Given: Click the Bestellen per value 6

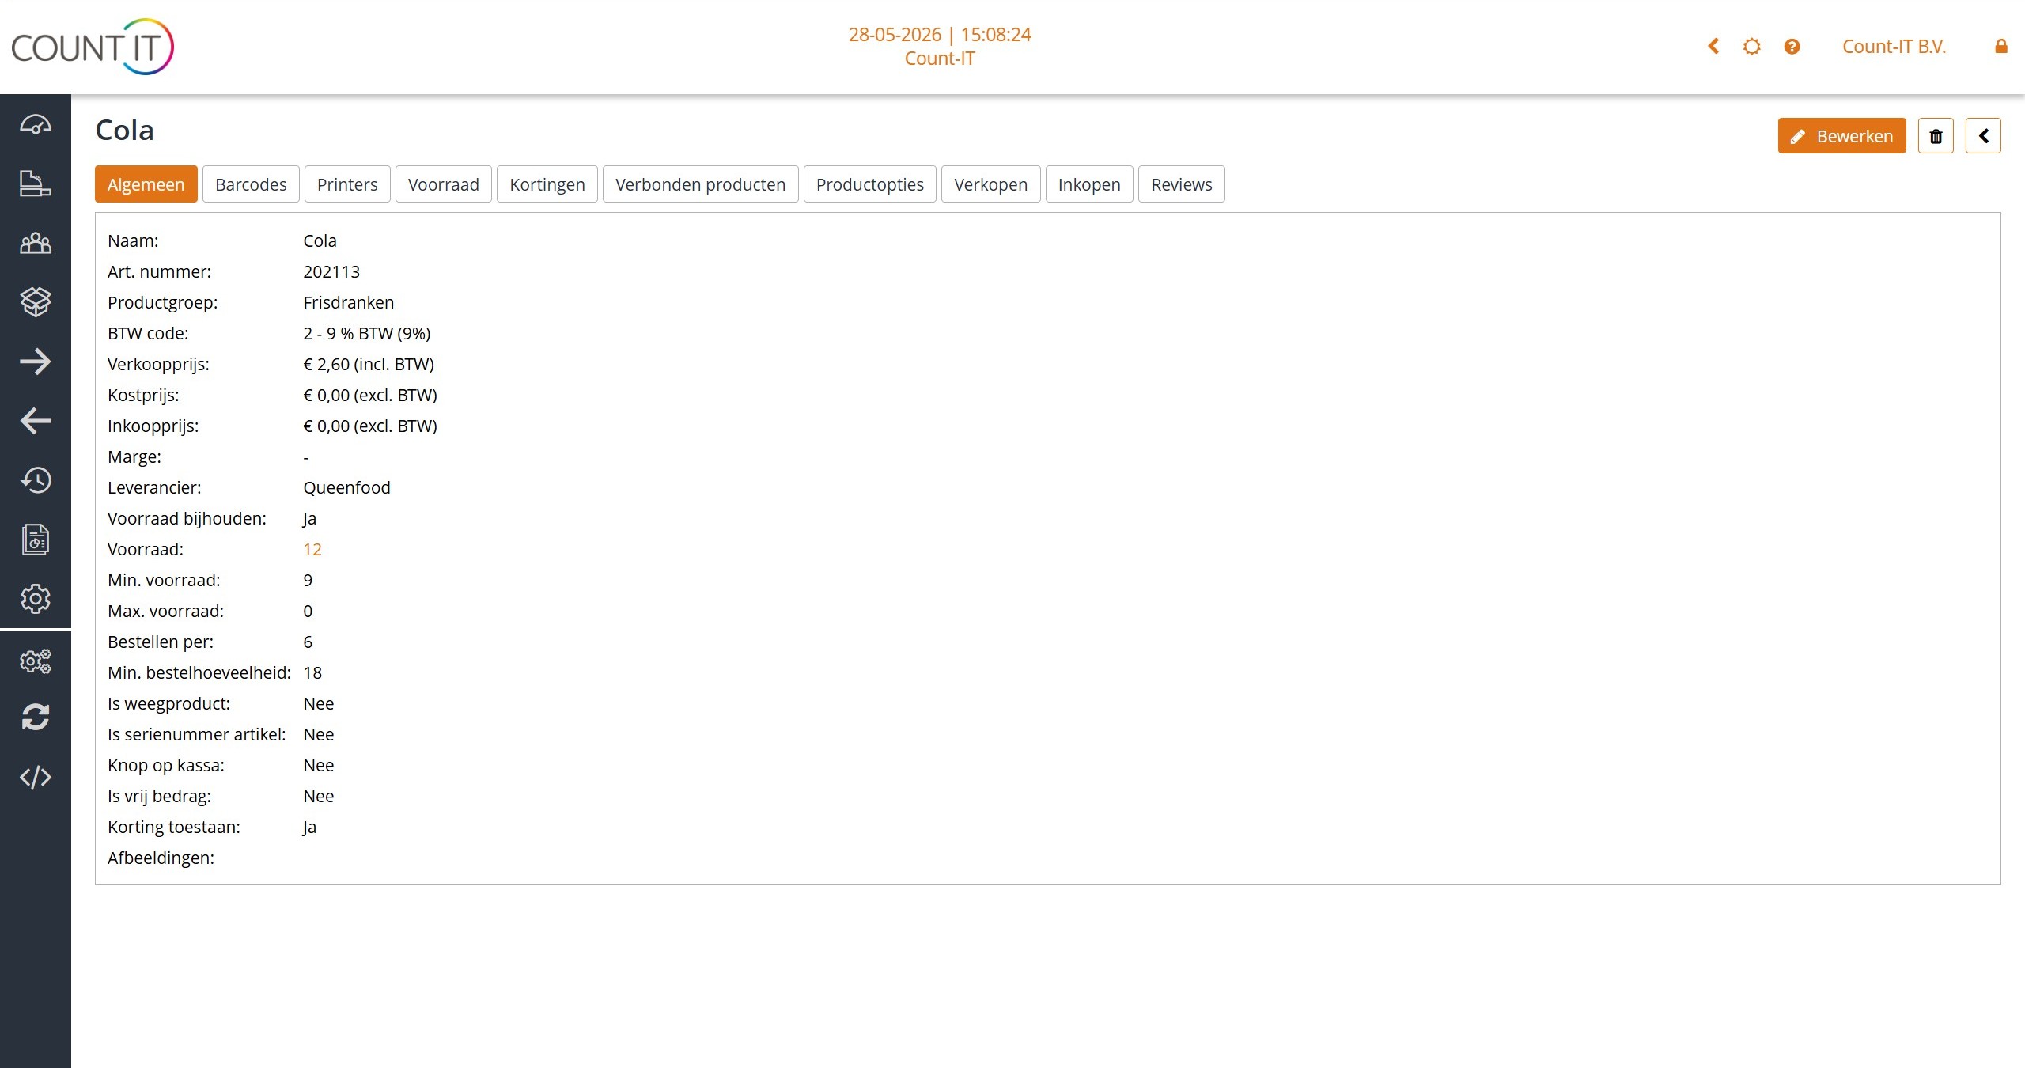Looking at the screenshot, I should tap(308, 642).
